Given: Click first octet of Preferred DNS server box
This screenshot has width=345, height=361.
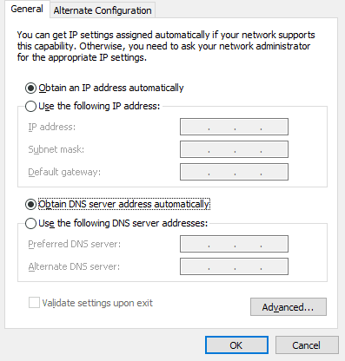Looking at the screenshot, I should pyautogui.click(x=195, y=244).
